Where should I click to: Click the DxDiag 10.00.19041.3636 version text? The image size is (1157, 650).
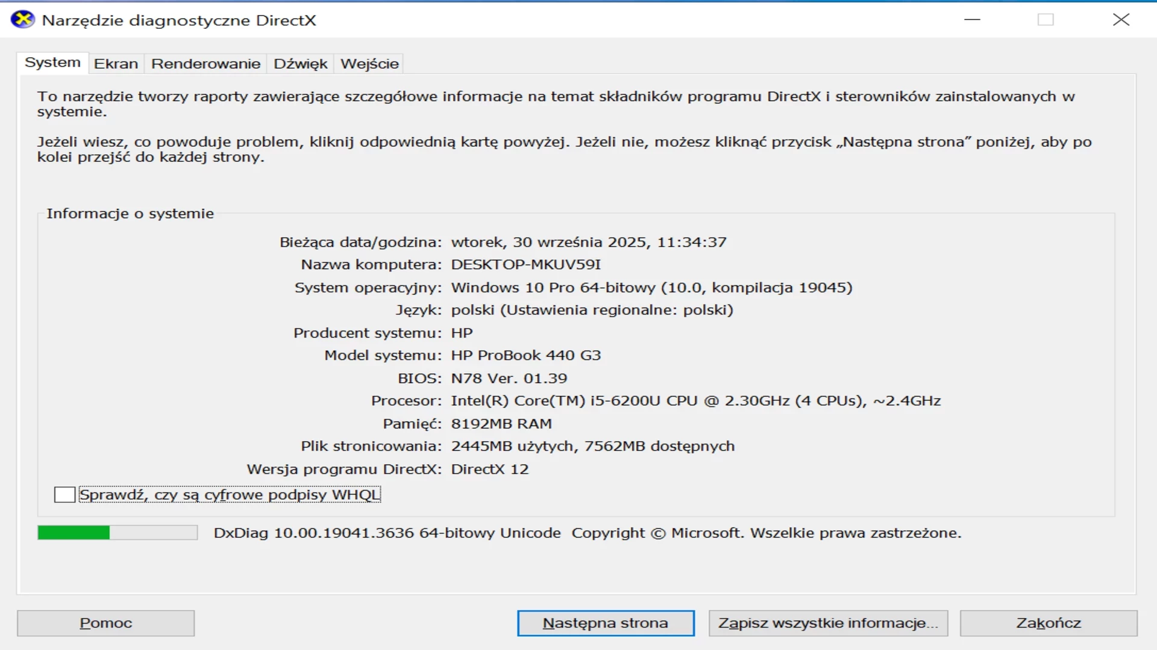[387, 533]
